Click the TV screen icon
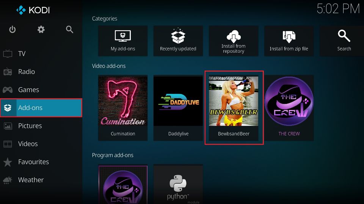This screenshot has width=364, height=204. click(8, 53)
